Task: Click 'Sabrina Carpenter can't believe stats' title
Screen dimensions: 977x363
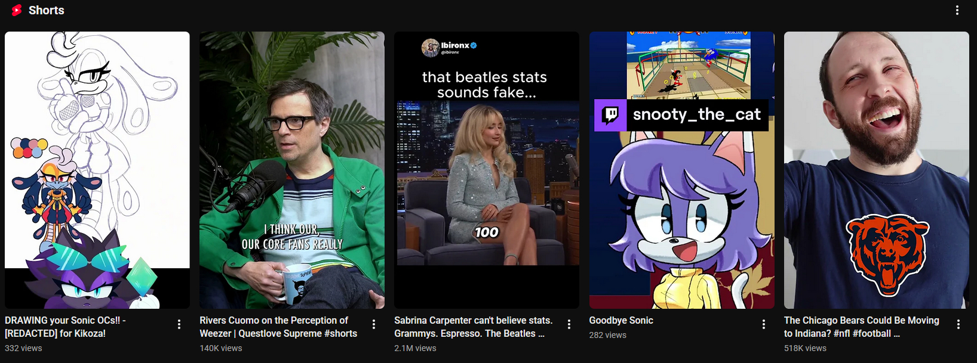Action: (x=474, y=327)
